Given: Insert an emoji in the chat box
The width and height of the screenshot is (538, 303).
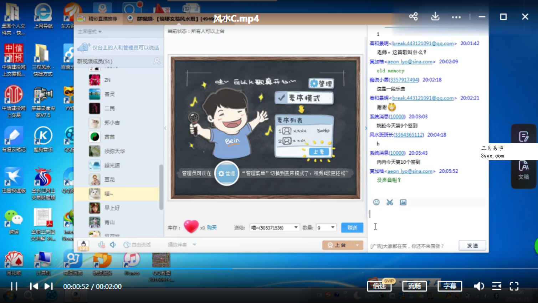Looking at the screenshot, I should pos(376,202).
